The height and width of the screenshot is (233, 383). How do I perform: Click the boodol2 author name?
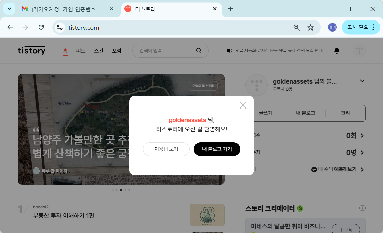click(41, 207)
